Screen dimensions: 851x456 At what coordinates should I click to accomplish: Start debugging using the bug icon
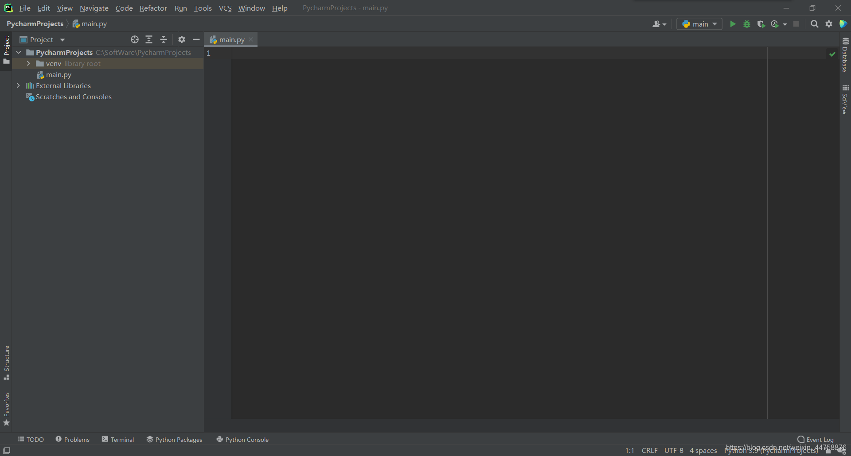click(x=747, y=24)
